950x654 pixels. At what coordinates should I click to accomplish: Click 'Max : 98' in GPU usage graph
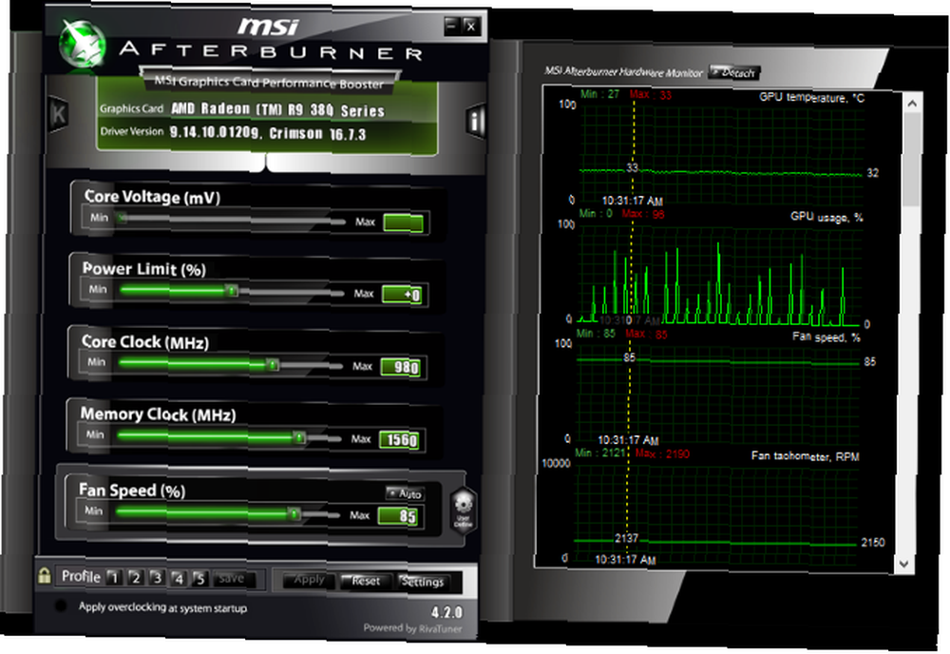click(x=643, y=214)
